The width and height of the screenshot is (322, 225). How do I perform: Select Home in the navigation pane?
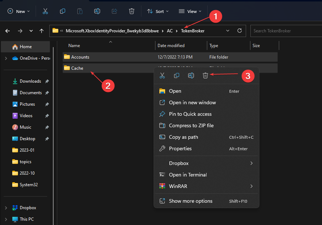tap(26, 47)
